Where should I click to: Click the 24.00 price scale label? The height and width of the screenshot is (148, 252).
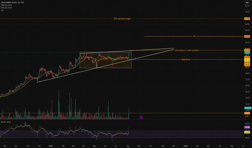pyautogui.click(x=247, y=92)
